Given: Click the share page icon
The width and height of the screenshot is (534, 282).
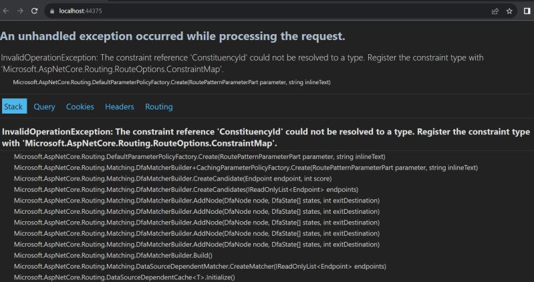Looking at the screenshot, I should pos(495,11).
